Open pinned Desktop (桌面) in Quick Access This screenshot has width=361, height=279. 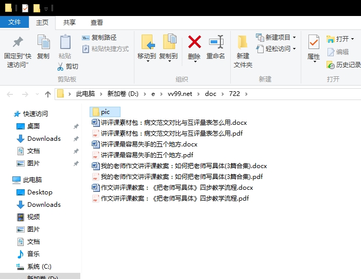28,126
